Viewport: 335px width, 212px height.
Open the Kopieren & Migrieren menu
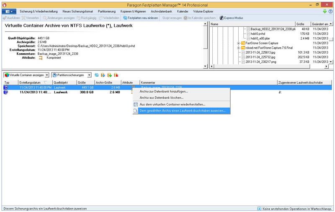pos(133,11)
